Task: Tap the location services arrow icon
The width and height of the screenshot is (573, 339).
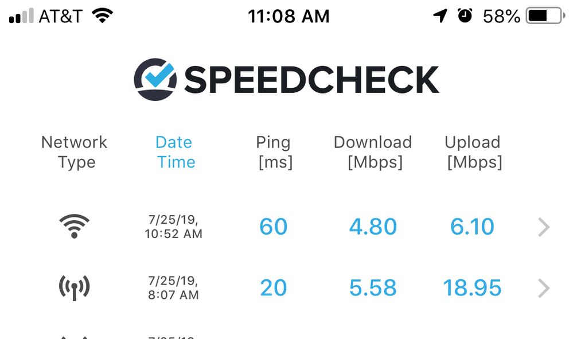Action: pos(441,16)
